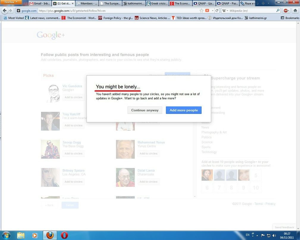Open the list all tabs dropdown arrow

tap(268, 3)
